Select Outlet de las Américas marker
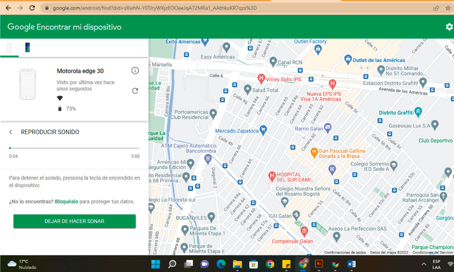The height and width of the screenshot is (272, 454). [348, 59]
